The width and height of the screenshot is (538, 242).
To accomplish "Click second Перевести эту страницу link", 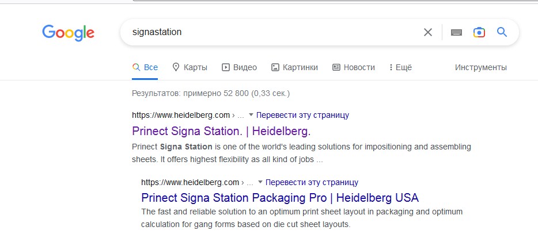I will [x=312, y=182].
